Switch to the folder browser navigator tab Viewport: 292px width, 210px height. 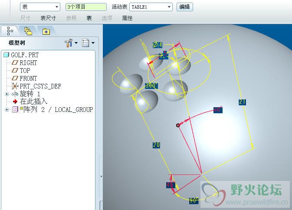[28, 31]
